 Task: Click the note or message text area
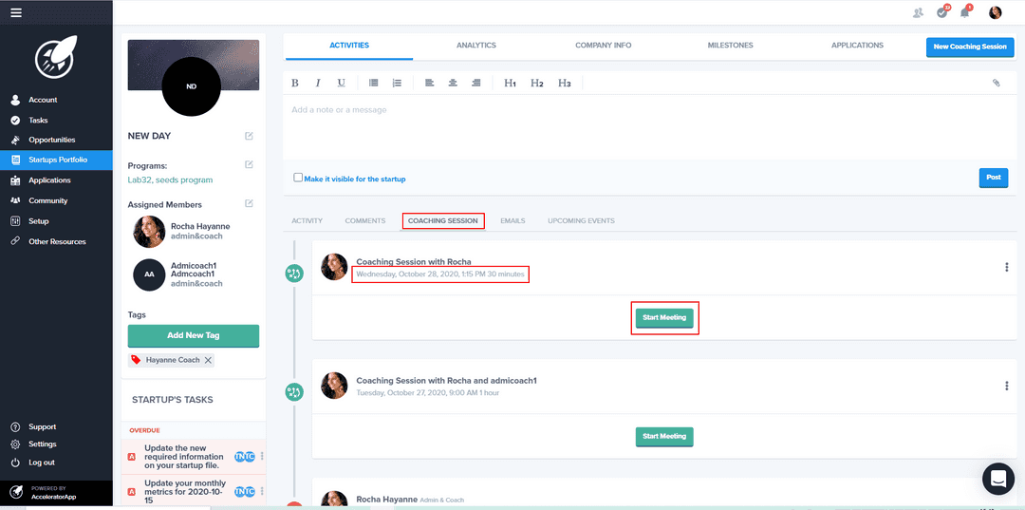tap(650, 127)
